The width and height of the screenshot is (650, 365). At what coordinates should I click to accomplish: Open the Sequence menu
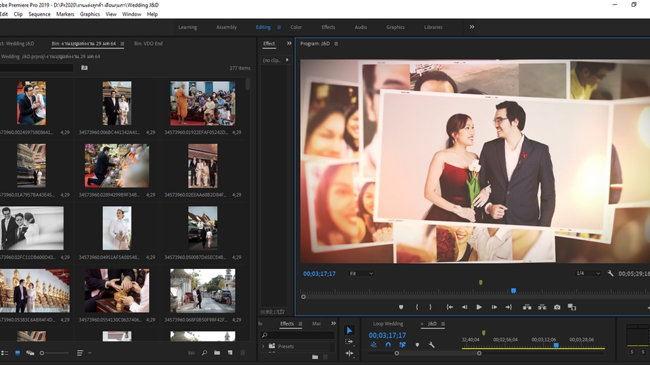coord(39,14)
